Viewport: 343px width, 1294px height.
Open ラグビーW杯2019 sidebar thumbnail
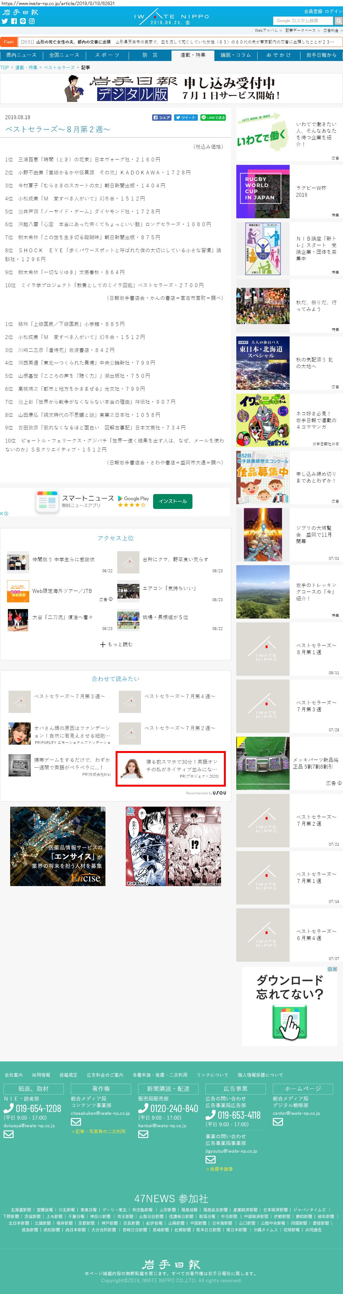coord(263,191)
